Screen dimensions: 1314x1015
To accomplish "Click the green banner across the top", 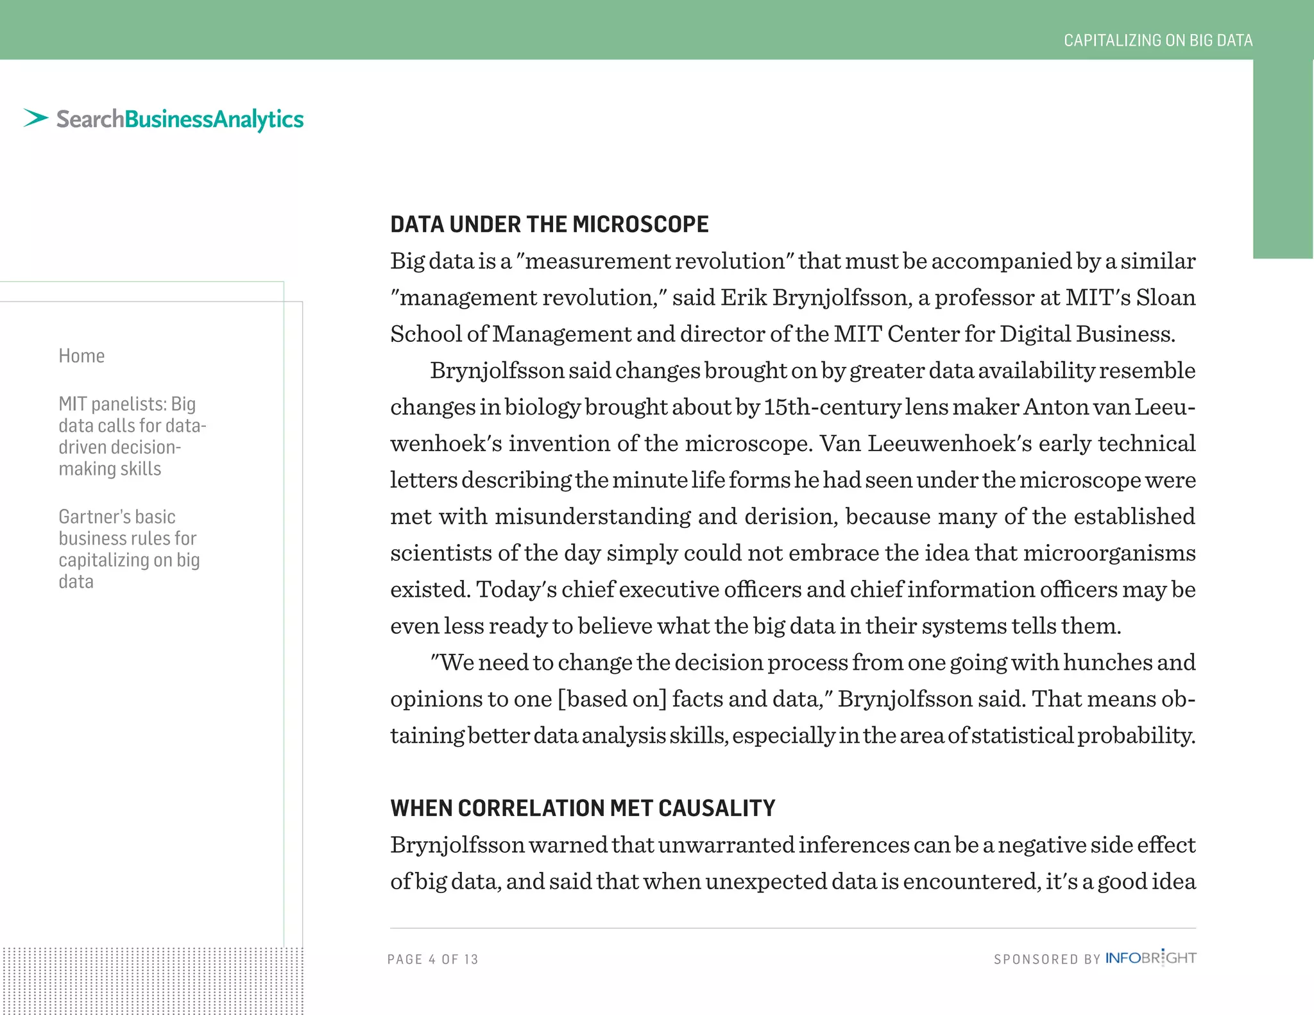I will coord(513,30).
